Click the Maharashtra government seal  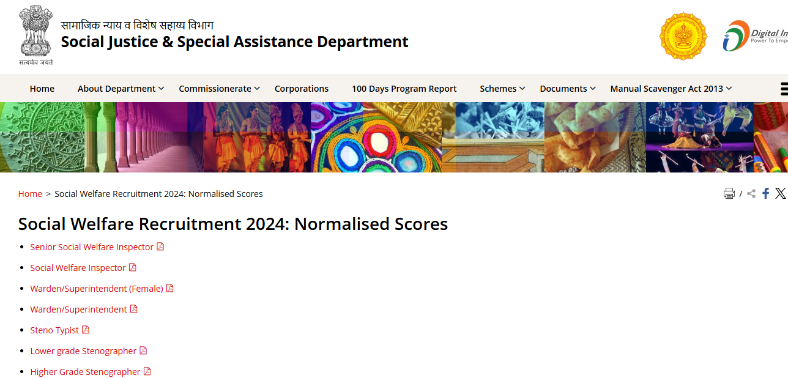coord(683,36)
